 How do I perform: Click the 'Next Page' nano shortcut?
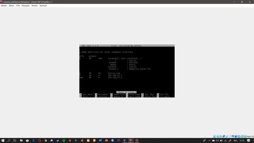135,97
